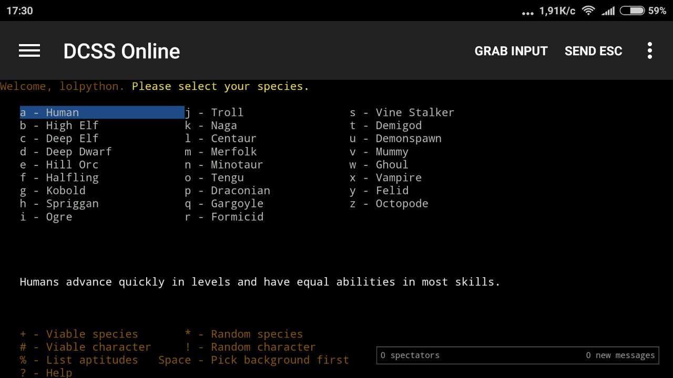Tap the 0 new messages indicator
The image size is (673, 378).
tap(620, 355)
